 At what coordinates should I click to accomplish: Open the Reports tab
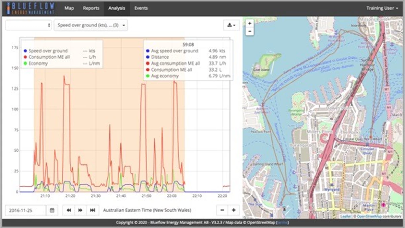point(91,8)
